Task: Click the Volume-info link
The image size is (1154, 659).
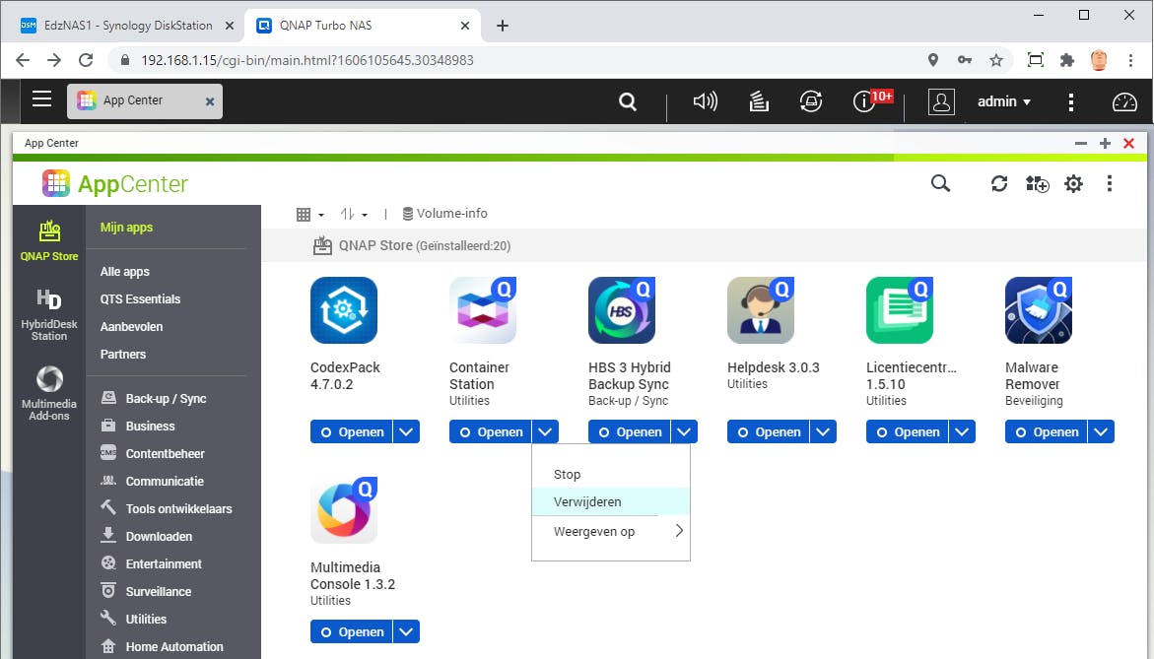Action: coord(444,214)
